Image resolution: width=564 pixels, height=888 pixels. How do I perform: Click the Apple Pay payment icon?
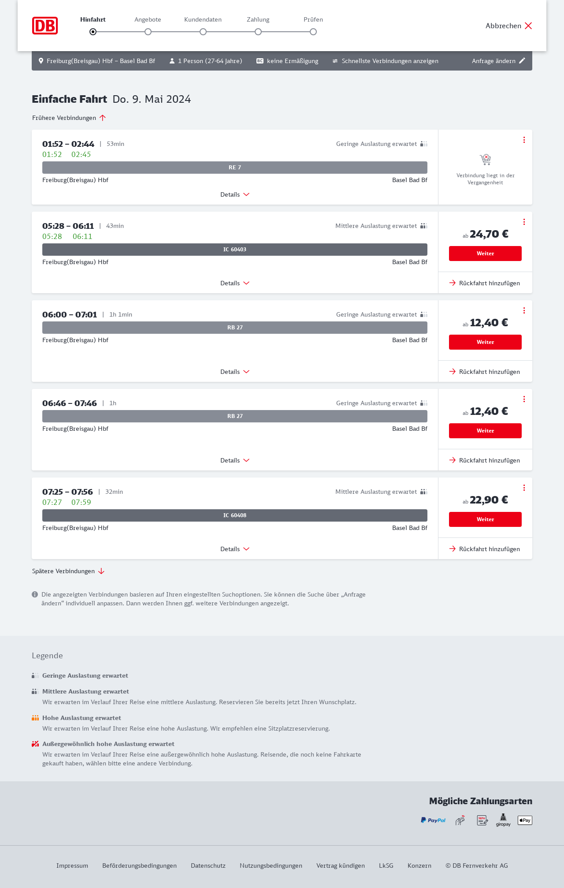pyautogui.click(x=525, y=820)
